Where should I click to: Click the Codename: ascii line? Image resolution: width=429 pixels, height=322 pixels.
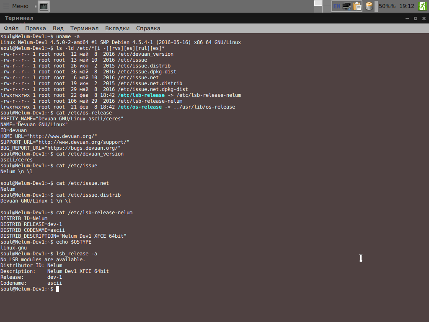coord(31,283)
